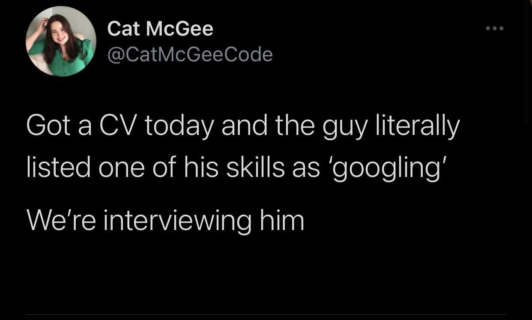Click the first line of the tweet
Image resolution: width=532 pixels, height=320 pixels.
point(242,125)
